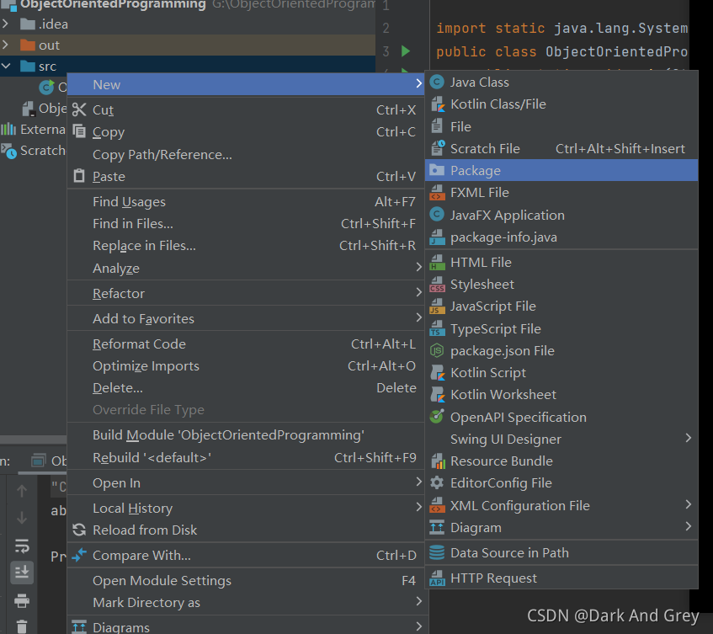Collapse the src folder
Viewport: 713px width, 634px height.
point(6,66)
